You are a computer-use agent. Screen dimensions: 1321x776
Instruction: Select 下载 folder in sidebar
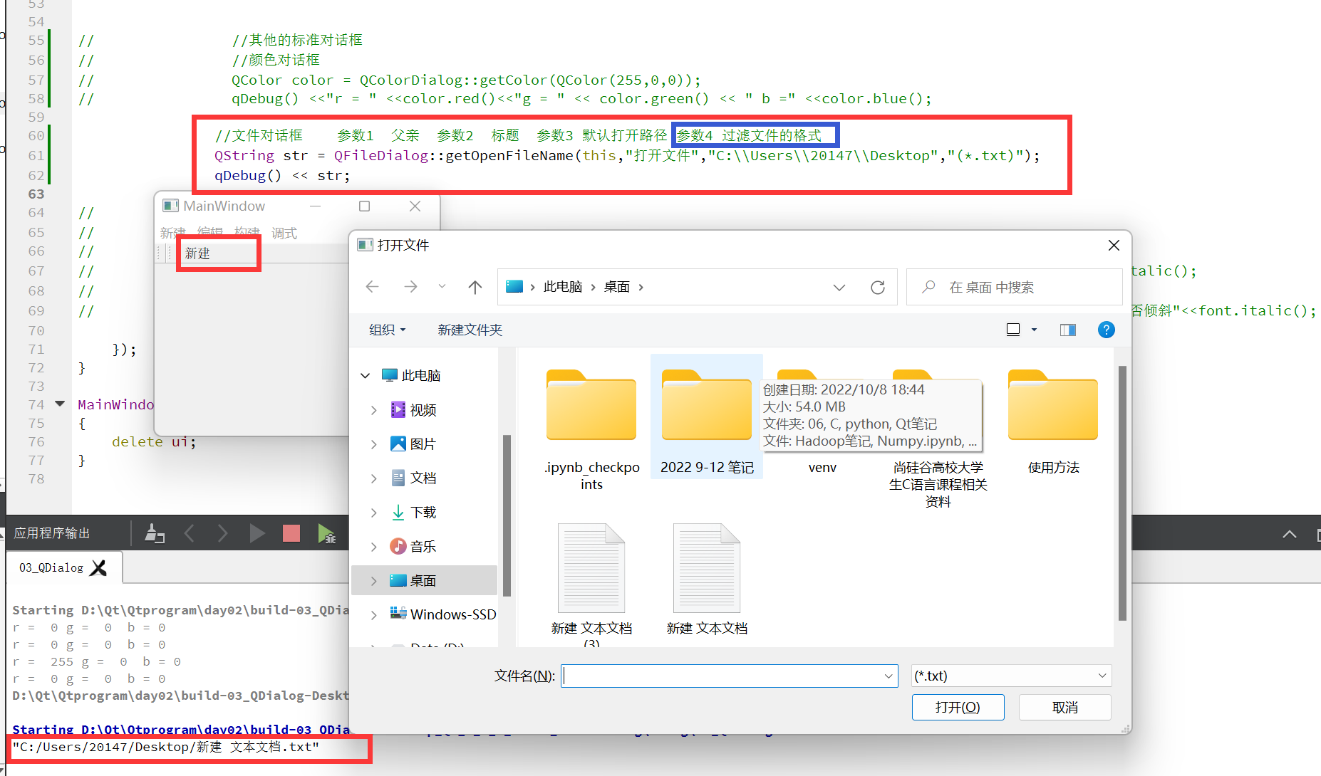coord(414,513)
